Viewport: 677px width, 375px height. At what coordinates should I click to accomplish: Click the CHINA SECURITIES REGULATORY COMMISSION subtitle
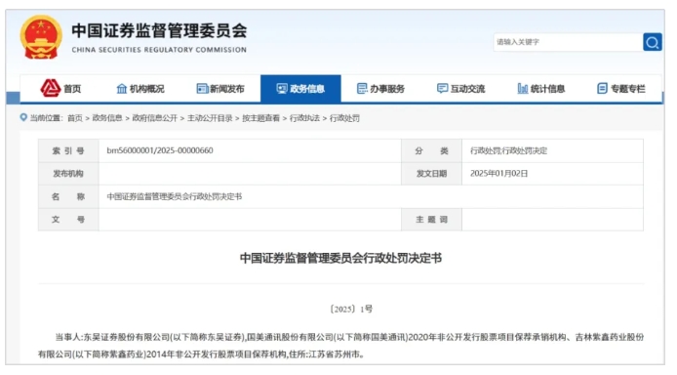(x=159, y=50)
